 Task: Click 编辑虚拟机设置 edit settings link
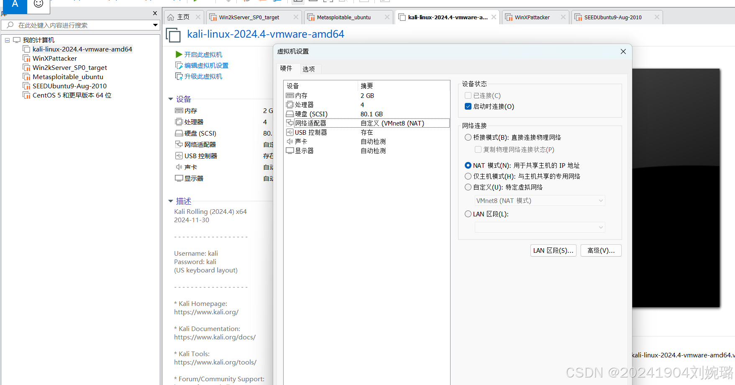pyautogui.click(x=206, y=65)
